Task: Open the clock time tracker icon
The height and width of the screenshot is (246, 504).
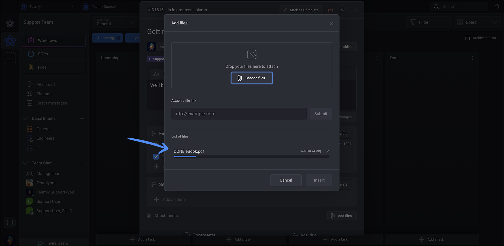Action: tap(10, 223)
